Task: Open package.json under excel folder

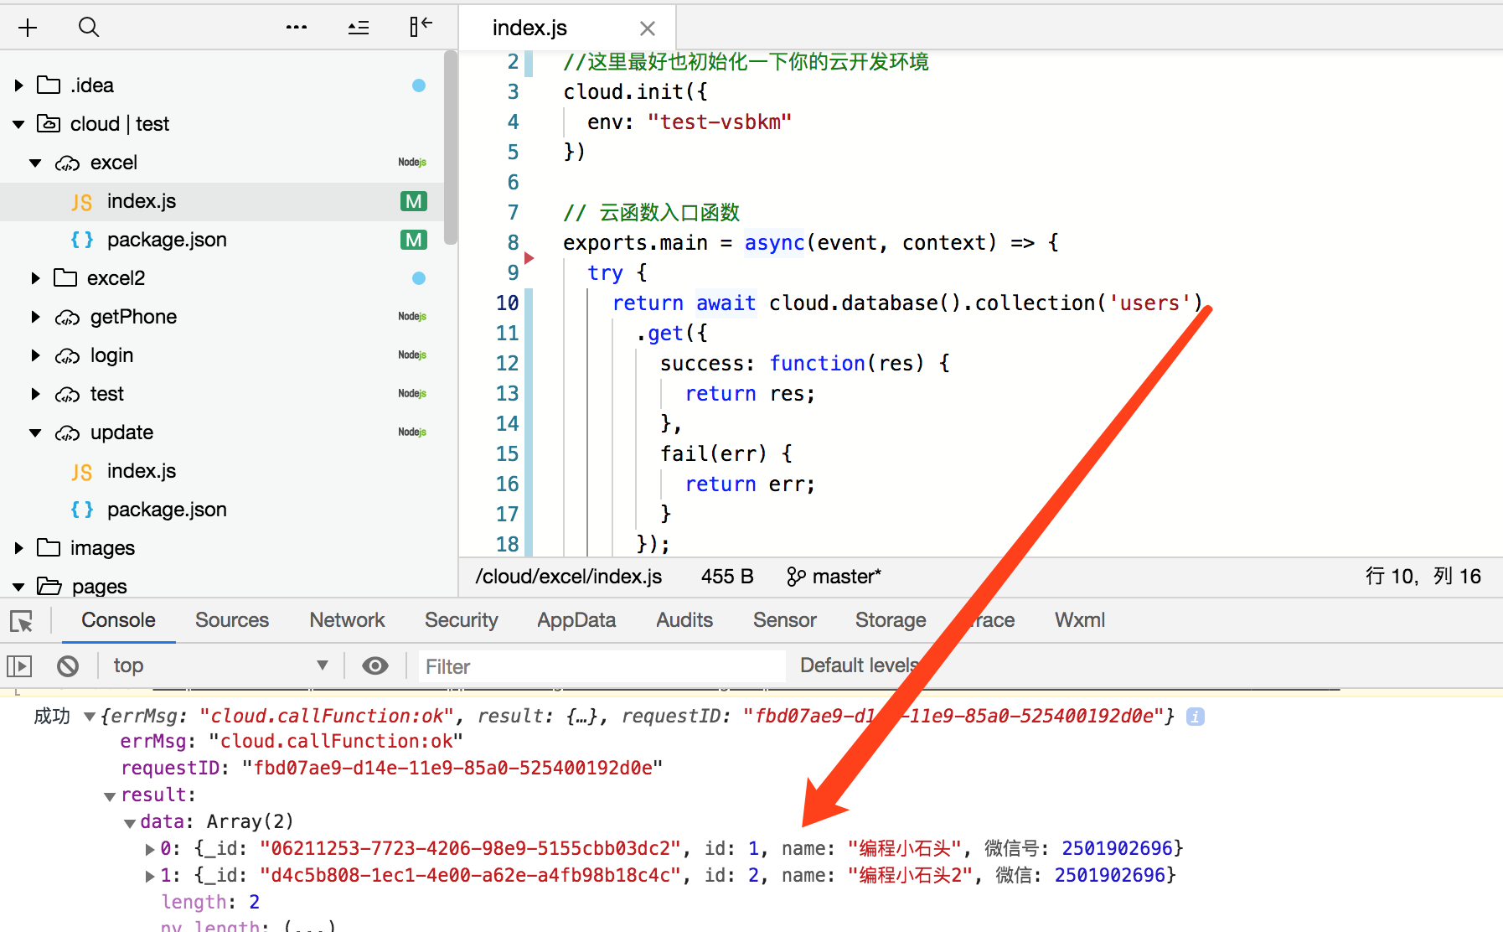Action: (167, 240)
